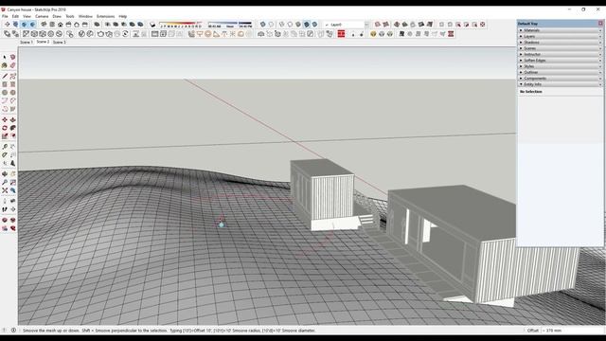
Task: Pick the Tape Measure tool
Action: [x=5, y=147]
